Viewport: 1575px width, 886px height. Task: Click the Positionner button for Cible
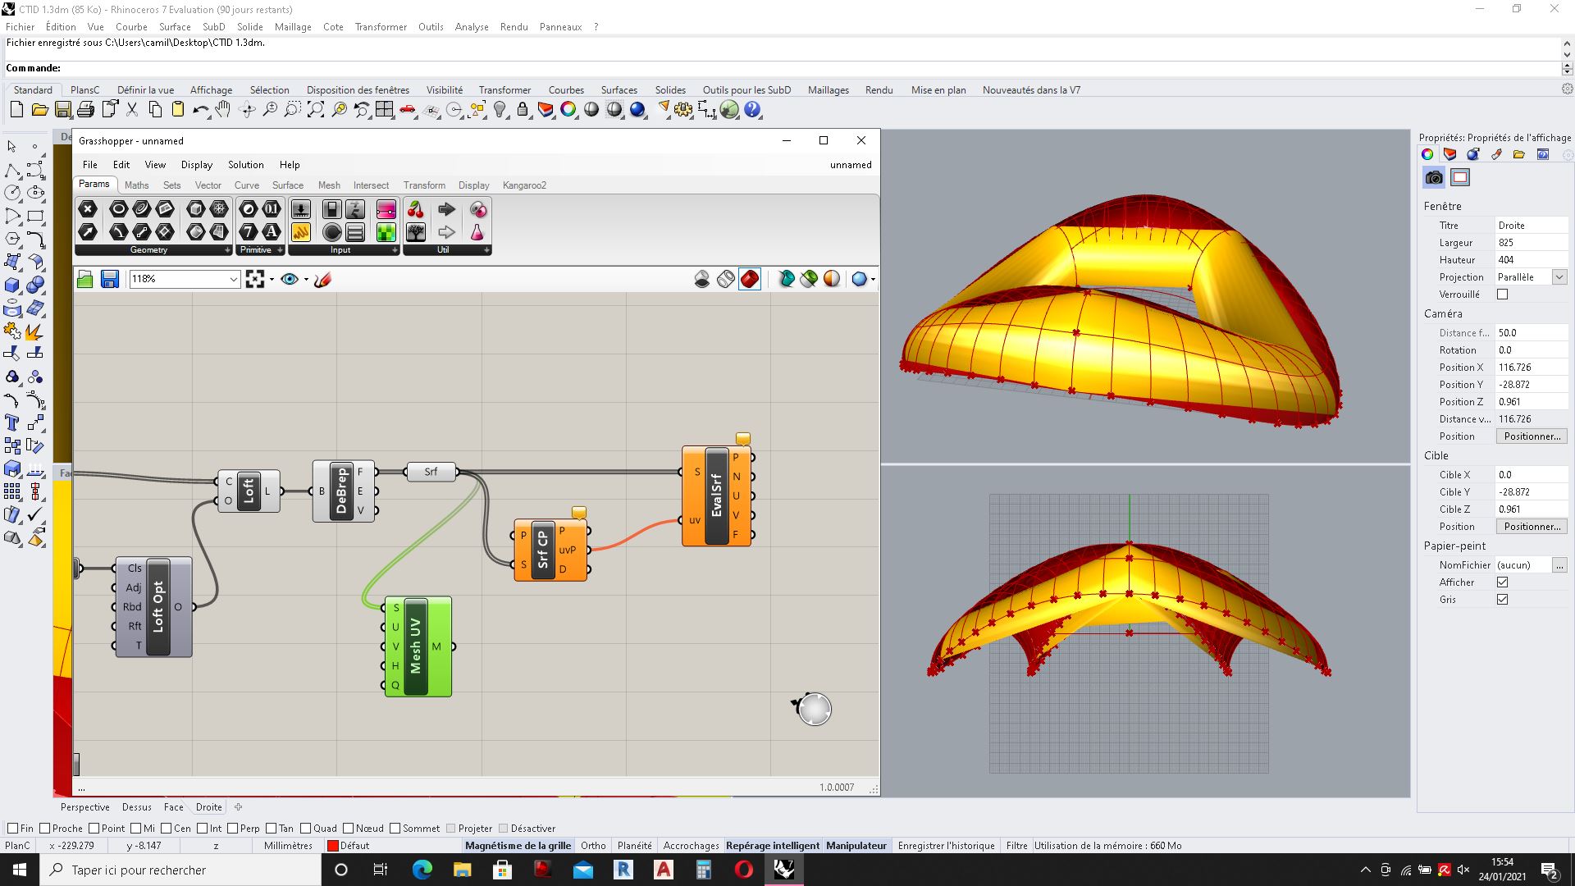pyautogui.click(x=1530, y=526)
